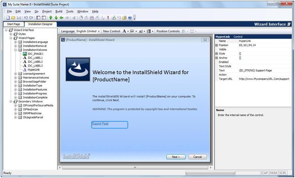Collapse the InstallationWelcome node
This screenshot has width=295, height=178.
pos(15,50)
